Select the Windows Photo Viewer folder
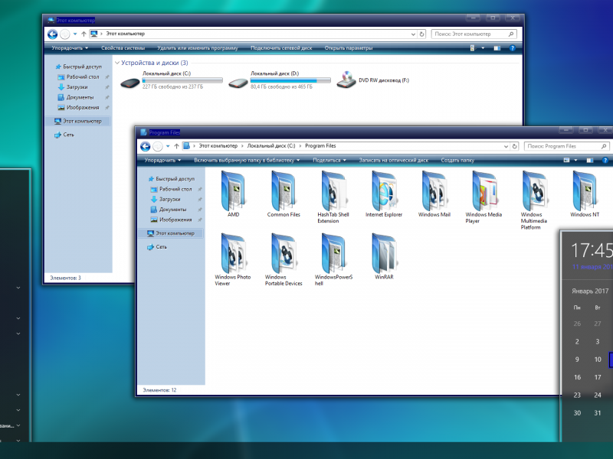Screen dimensions: 613x459 pos(233,259)
